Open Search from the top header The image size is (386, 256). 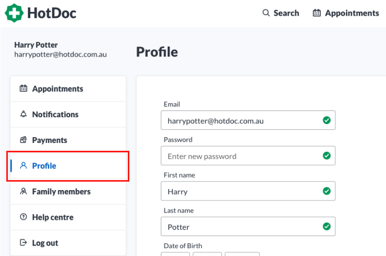(281, 13)
